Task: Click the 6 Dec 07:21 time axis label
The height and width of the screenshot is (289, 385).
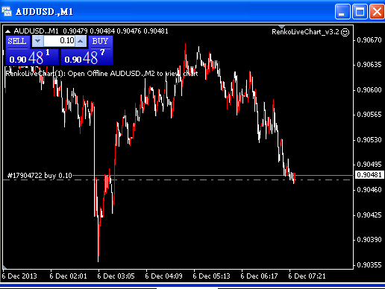Action: [x=307, y=276]
